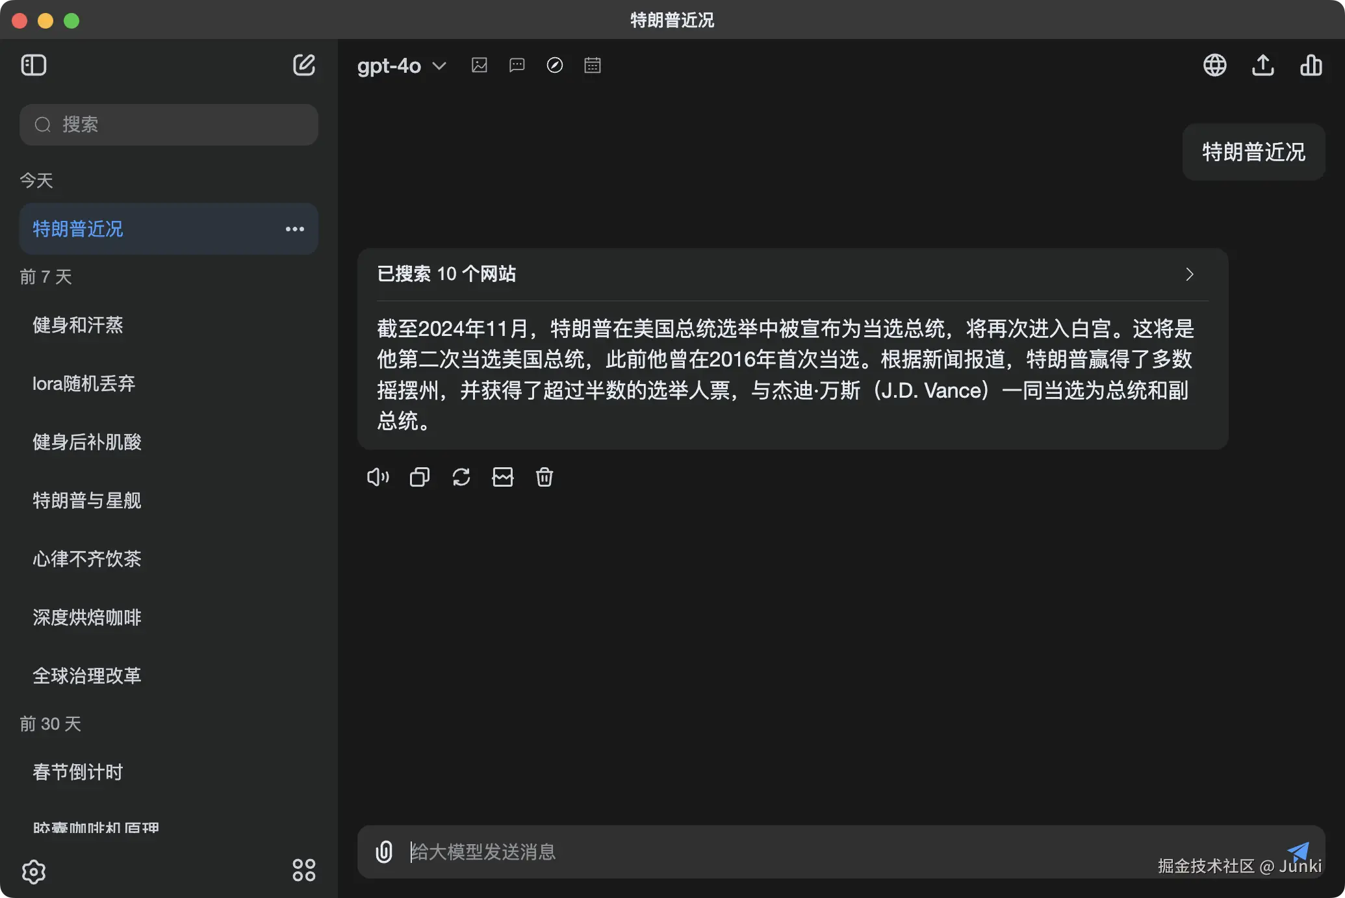
Task: Click the 搜索 search field
Action: point(169,125)
